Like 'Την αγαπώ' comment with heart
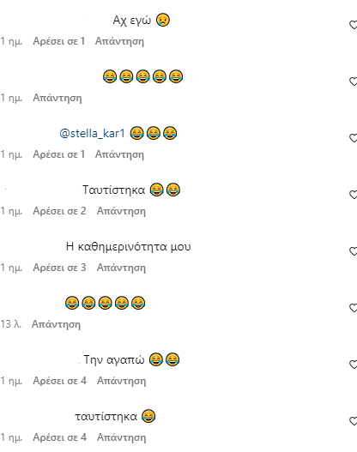 [354, 365]
